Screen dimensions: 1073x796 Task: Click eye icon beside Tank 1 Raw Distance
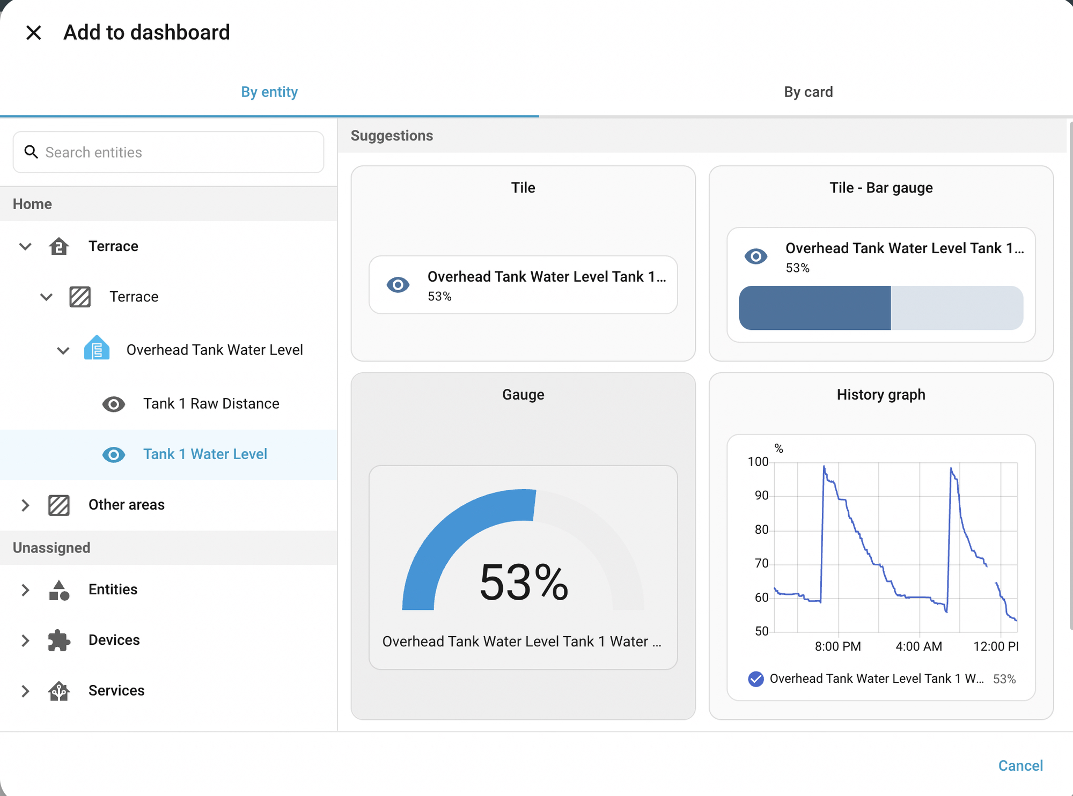114,404
